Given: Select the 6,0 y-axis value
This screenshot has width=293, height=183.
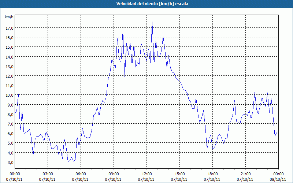Looking at the screenshot, I should (x=11, y=134).
